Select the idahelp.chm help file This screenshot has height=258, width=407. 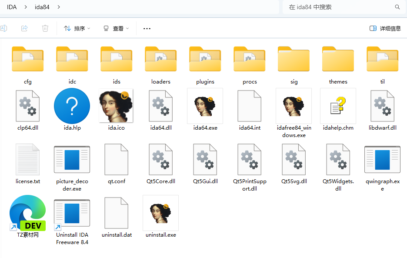point(338,106)
